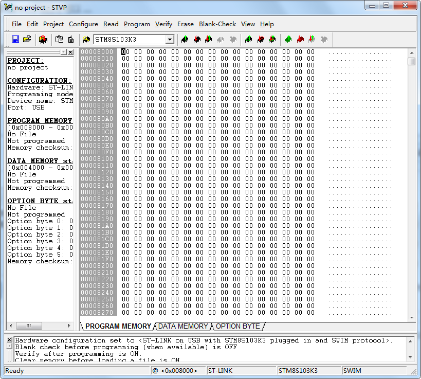Click the hex view vertical scrollbar thumb
This screenshot has height=379, width=421.
coord(412,61)
